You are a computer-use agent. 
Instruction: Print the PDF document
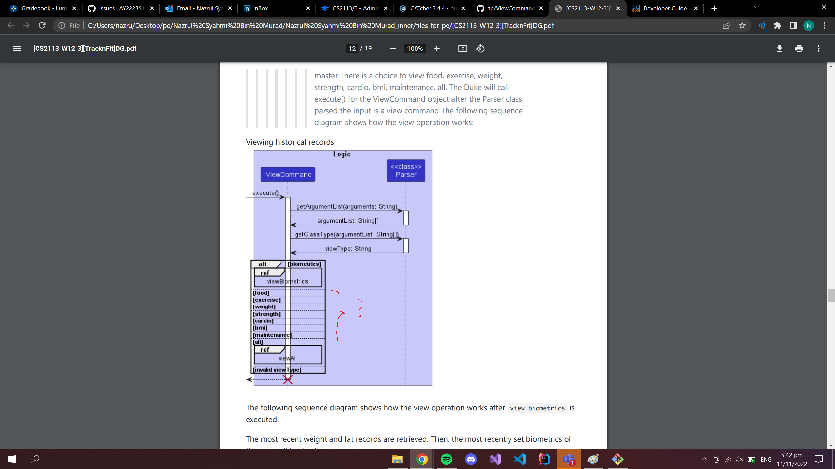[x=799, y=49]
